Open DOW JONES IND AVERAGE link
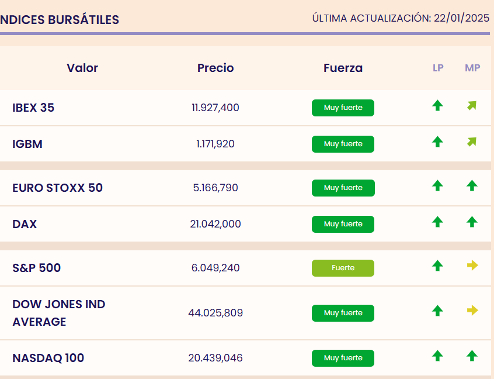Viewport: 494px width, 379px height. coord(58,313)
